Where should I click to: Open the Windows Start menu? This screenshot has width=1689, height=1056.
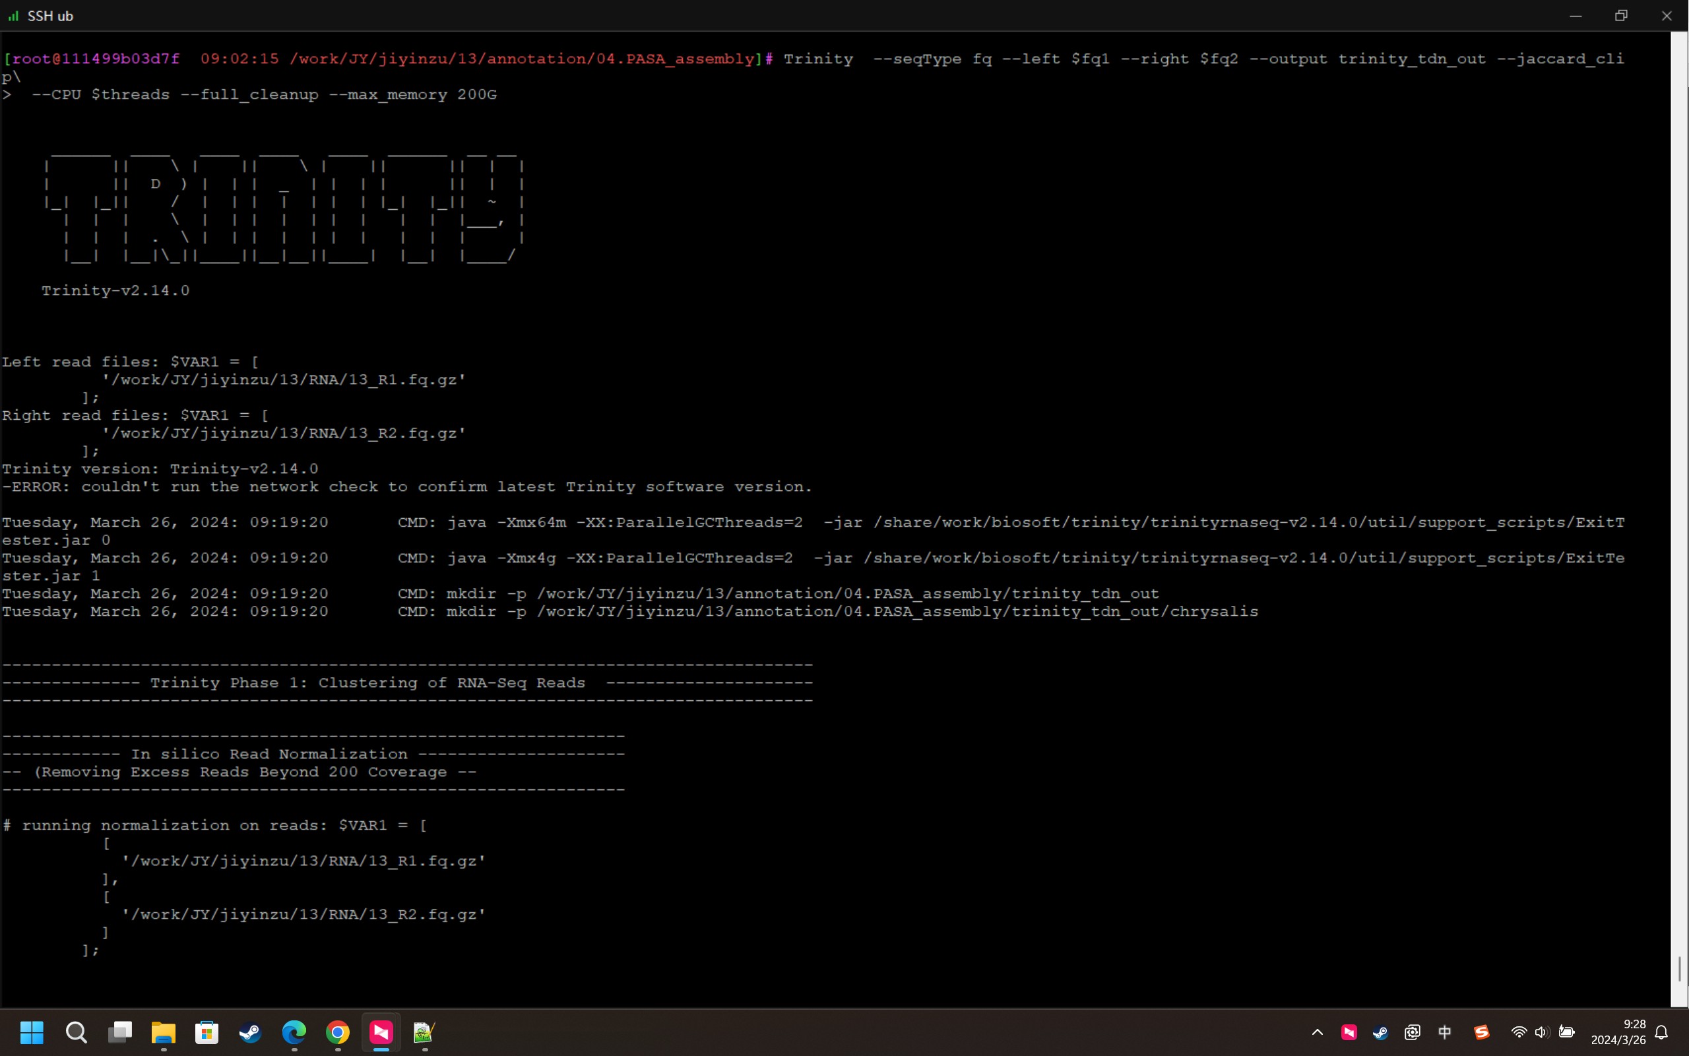click(x=32, y=1032)
